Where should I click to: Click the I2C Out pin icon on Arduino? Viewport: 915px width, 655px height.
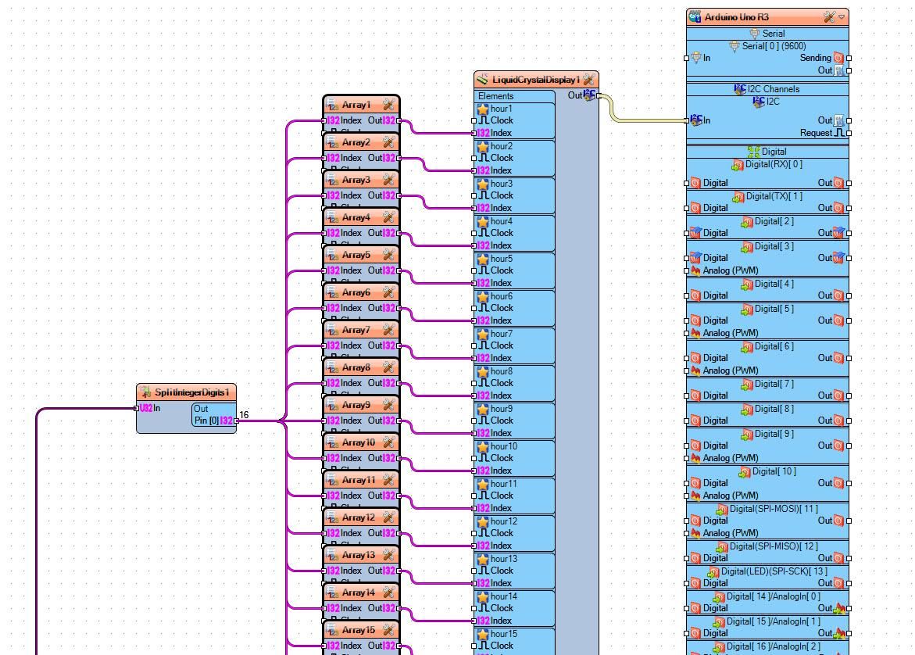pos(837,120)
